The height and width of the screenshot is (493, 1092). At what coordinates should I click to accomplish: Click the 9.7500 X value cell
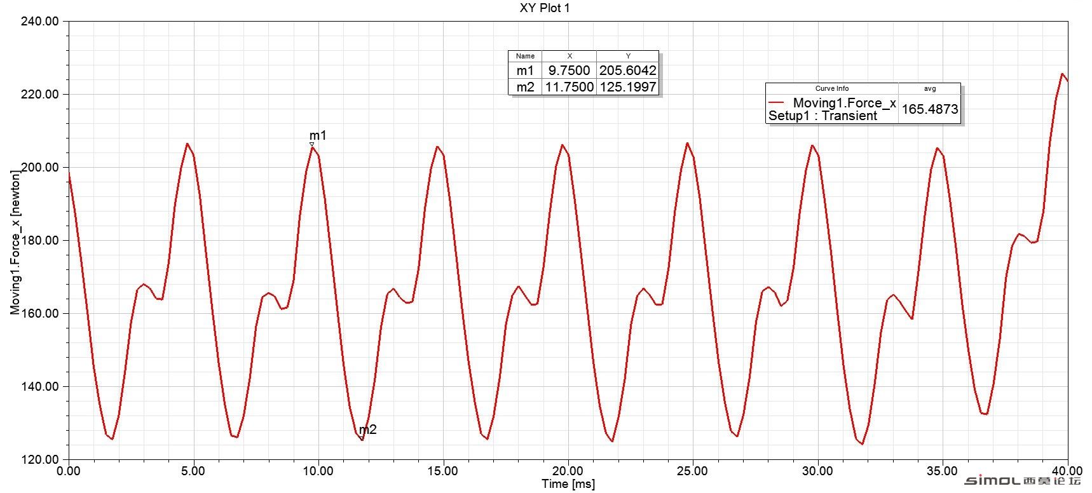click(x=569, y=71)
